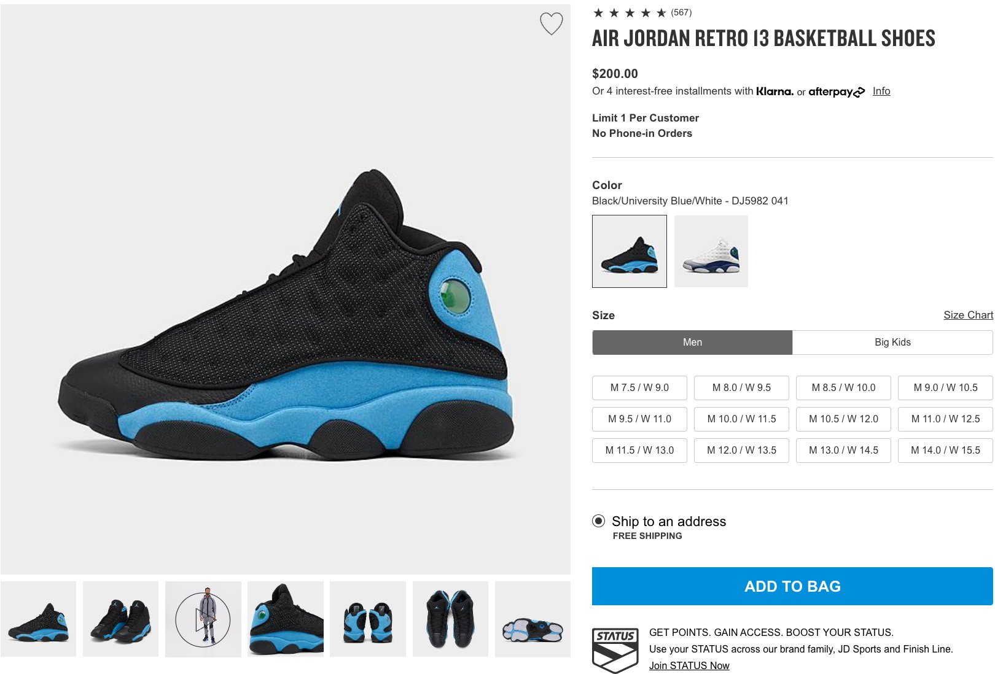This screenshot has height=674, width=995.
Task: Select size M 14.0 / W 15.5
Action: point(945,450)
